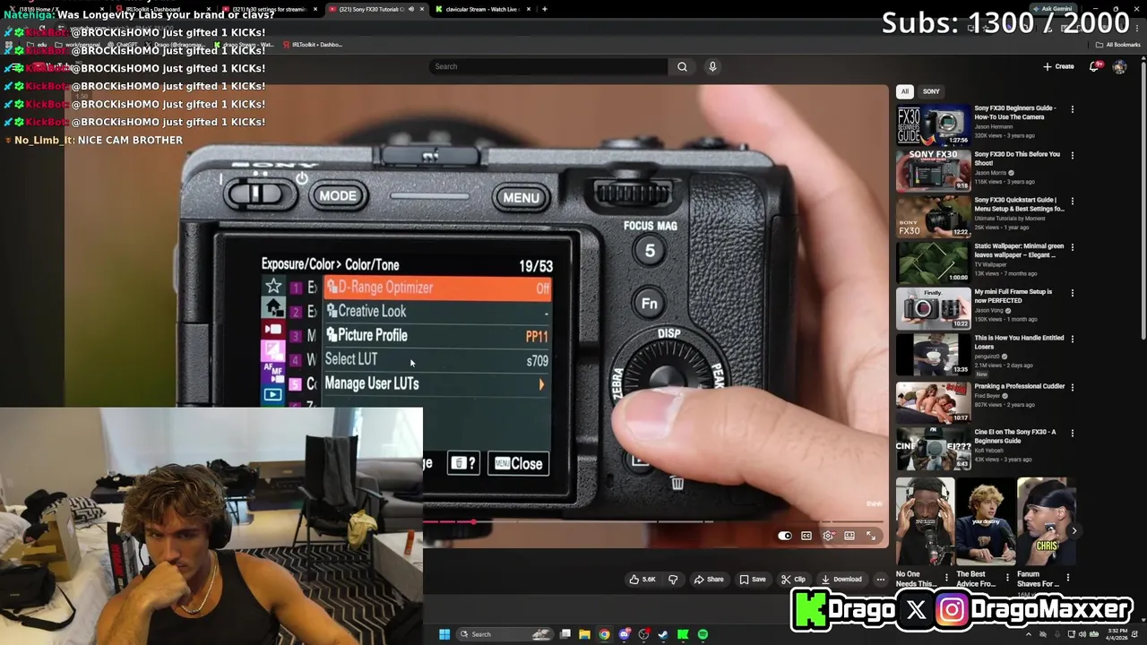Open the clock and date in system tray

pyautogui.click(x=1117, y=634)
